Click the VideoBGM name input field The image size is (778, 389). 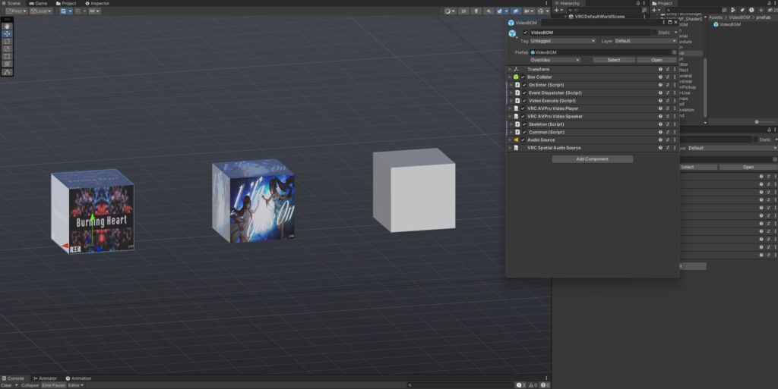(x=590, y=33)
